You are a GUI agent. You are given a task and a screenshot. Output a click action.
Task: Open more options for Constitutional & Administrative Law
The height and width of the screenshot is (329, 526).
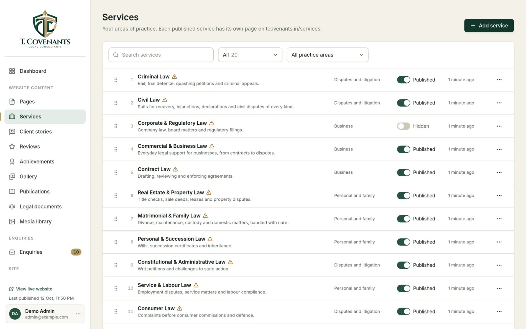tap(499, 265)
